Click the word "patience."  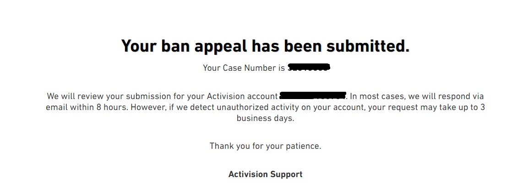pos(303,147)
